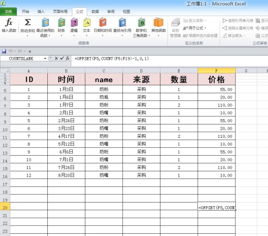
Task: Select column F header
Action: (x=217, y=70)
